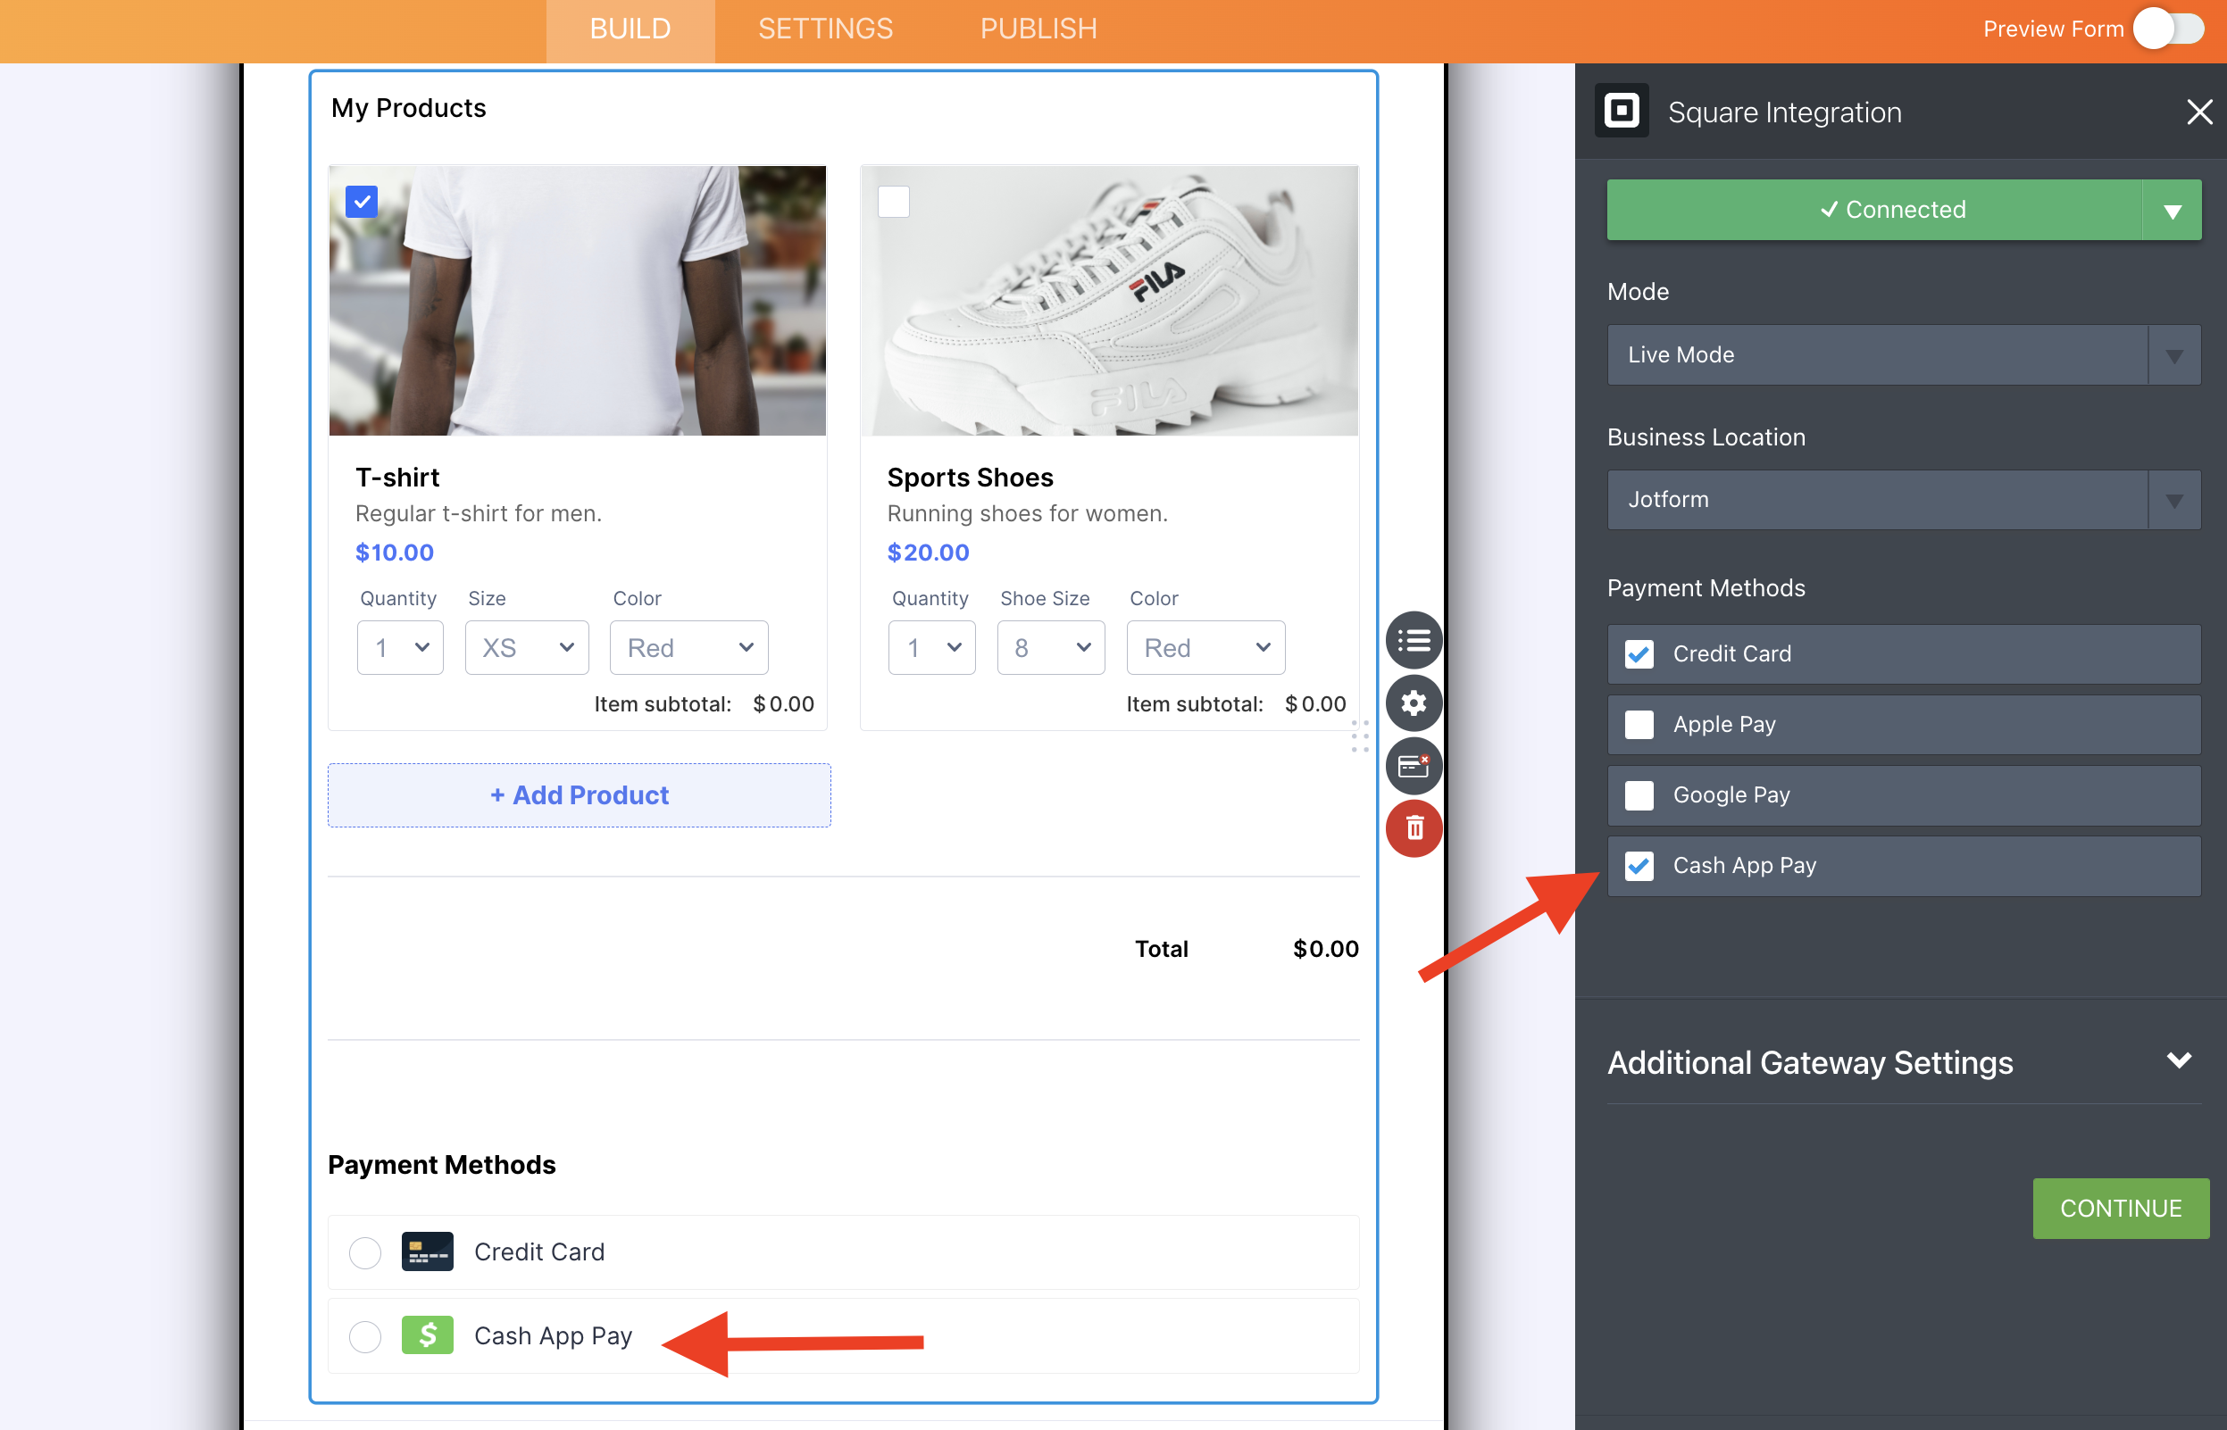The image size is (2227, 1430).
Task: Click the green Cash App Pay dollar icon
Action: tap(427, 1335)
